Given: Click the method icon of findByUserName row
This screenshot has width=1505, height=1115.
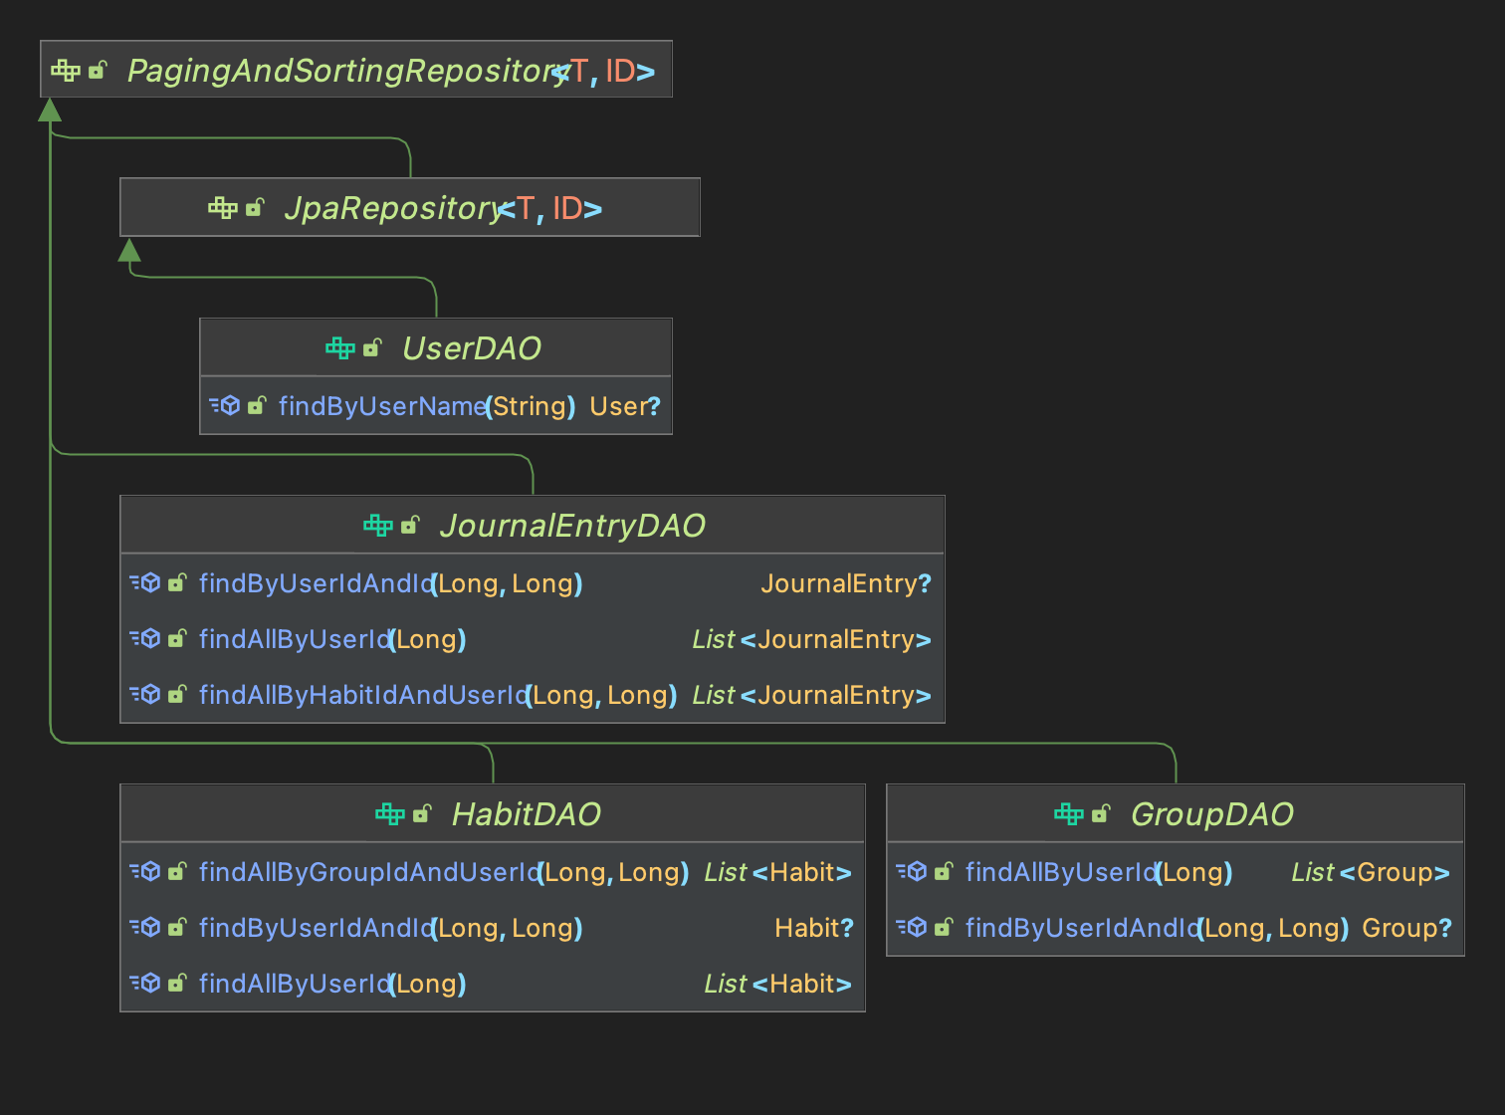Looking at the screenshot, I should click(x=225, y=405).
